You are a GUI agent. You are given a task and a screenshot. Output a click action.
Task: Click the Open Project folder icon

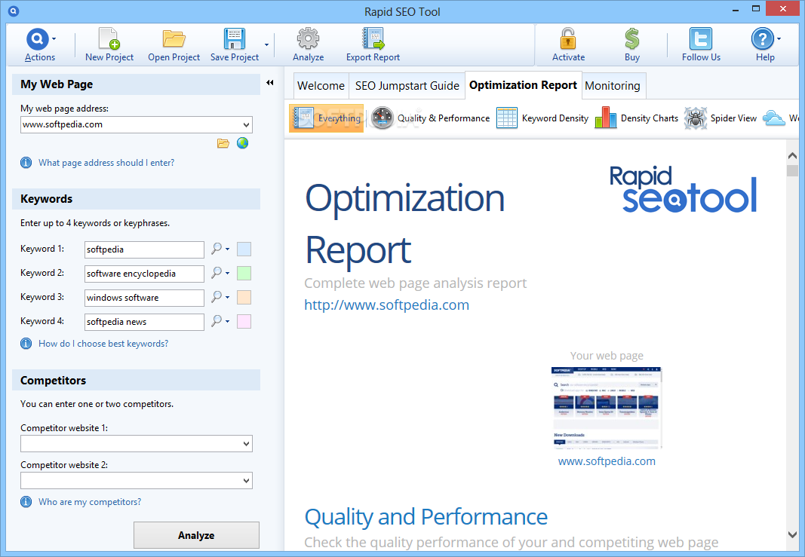pyautogui.click(x=174, y=39)
